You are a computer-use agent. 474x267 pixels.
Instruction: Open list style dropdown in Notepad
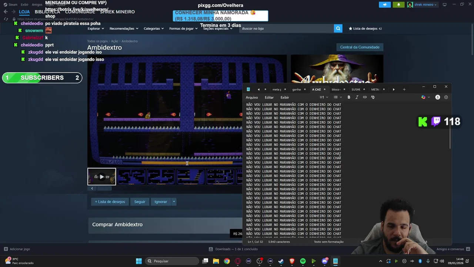click(337, 97)
